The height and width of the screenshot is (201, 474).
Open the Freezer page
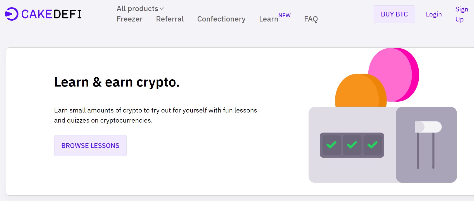[x=129, y=19]
